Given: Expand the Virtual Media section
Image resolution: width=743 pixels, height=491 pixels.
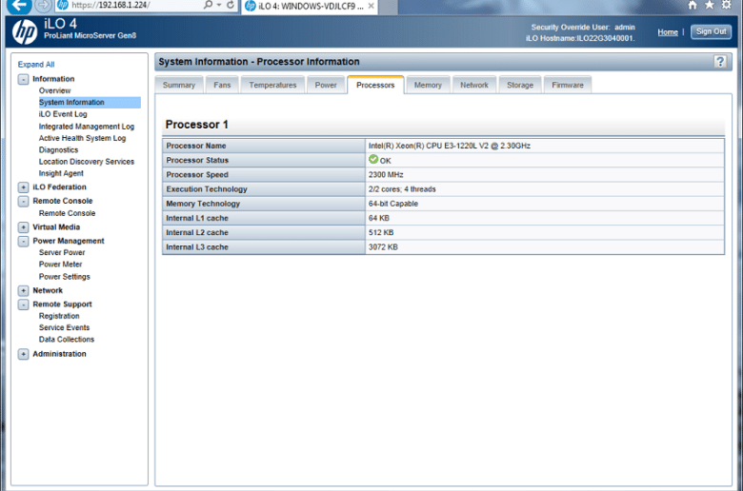Looking at the screenshot, I should click(23, 227).
